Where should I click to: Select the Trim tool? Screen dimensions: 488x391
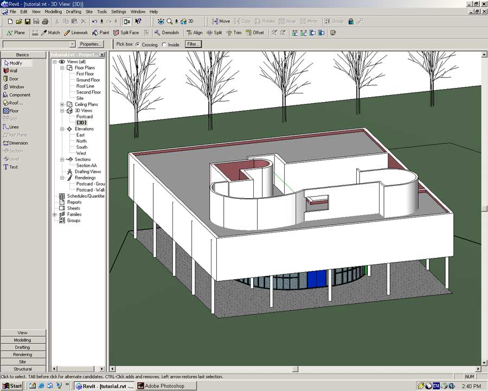point(234,33)
